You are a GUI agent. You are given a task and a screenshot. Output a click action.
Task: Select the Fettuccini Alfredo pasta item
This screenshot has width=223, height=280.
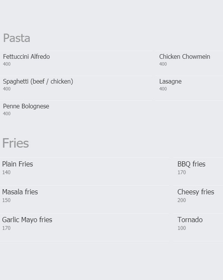pos(26,57)
